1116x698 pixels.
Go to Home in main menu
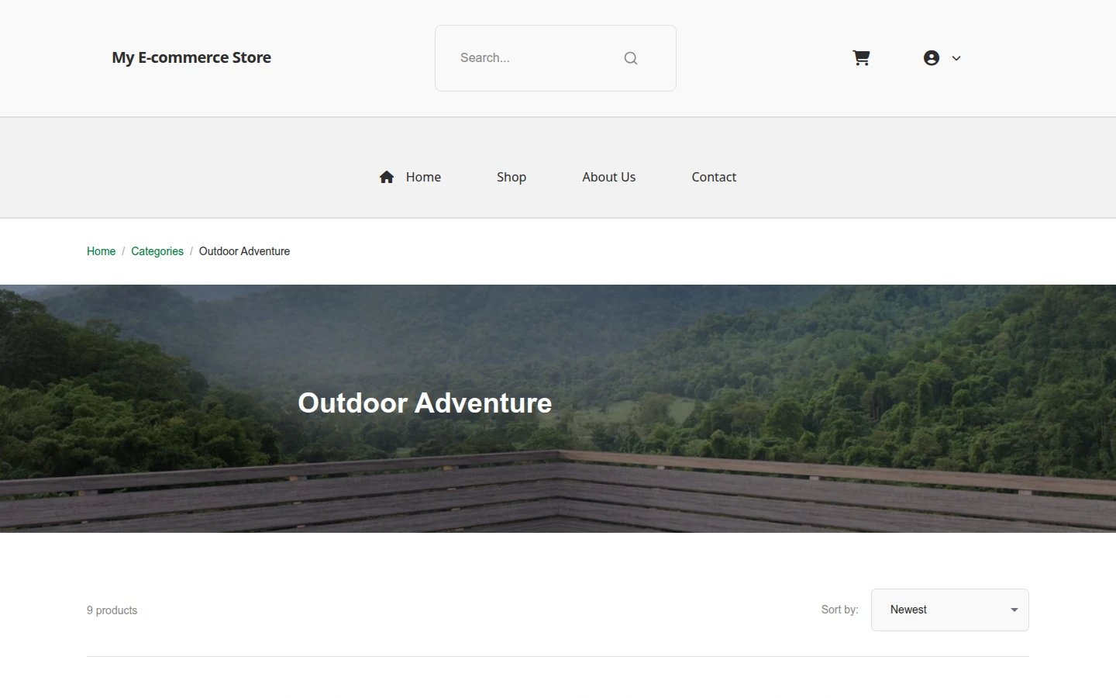[423, 177]
